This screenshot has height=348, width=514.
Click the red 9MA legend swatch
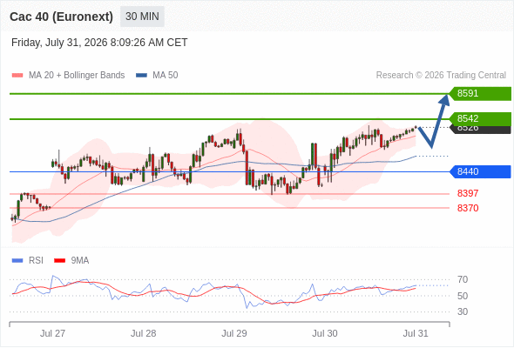tap(59, 261)
